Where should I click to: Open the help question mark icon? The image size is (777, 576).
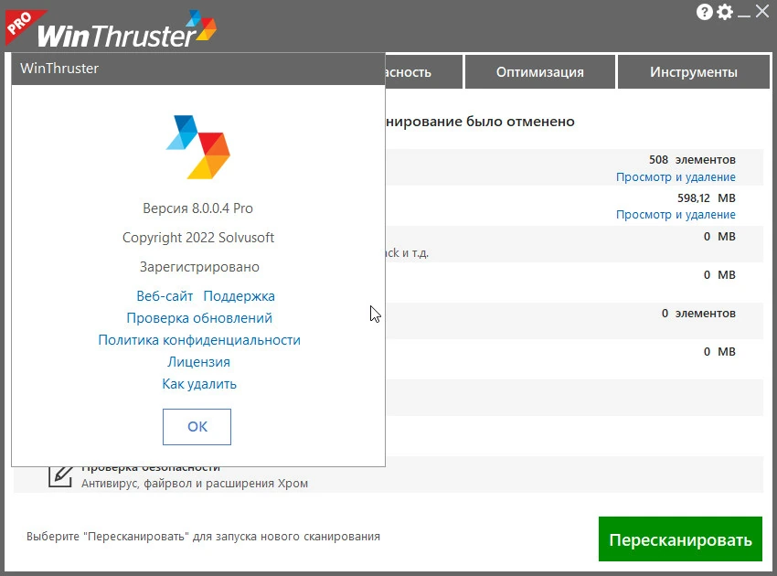coord(704,12)
